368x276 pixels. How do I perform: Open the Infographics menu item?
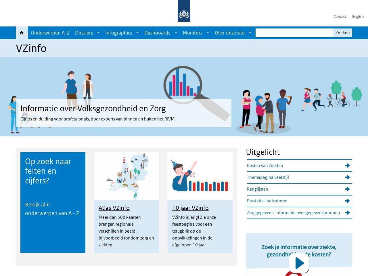[118, 33]
